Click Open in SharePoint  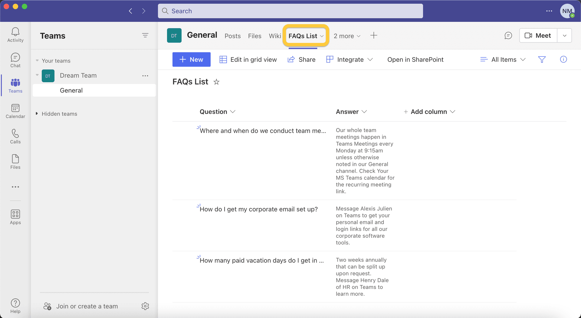(415, 60)
